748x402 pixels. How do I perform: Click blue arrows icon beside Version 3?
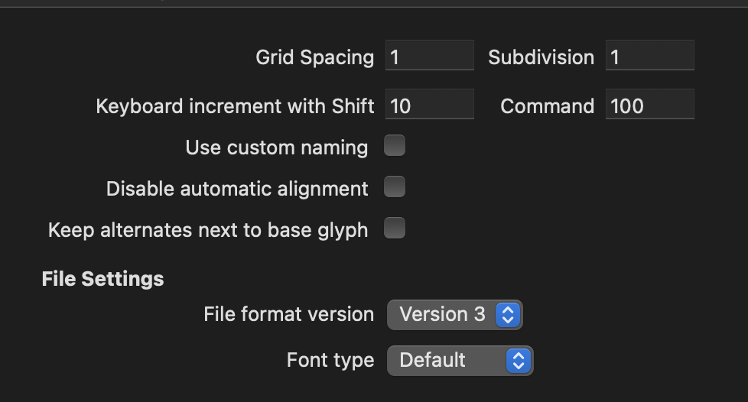(508, 315)
